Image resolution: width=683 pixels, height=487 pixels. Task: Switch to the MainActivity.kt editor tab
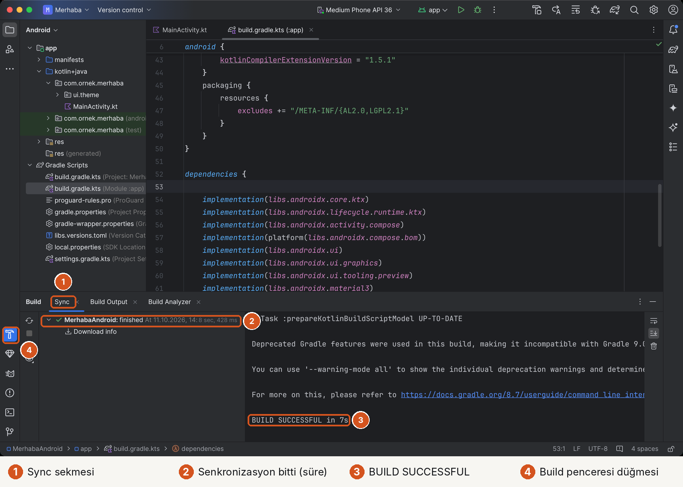pyautogui.click(x=180, y=30)
